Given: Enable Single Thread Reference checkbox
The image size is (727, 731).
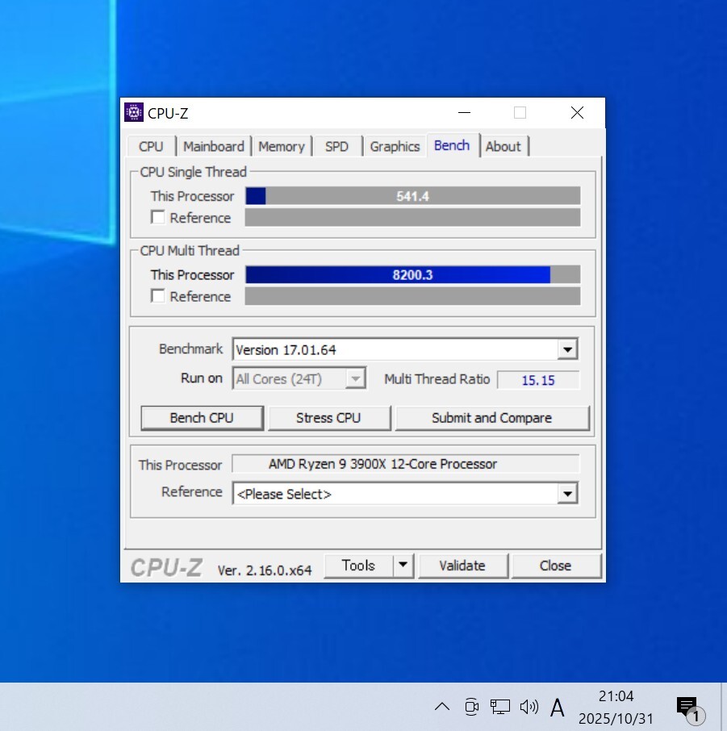Looking at the screenshot, I should [x=158, y=218].
